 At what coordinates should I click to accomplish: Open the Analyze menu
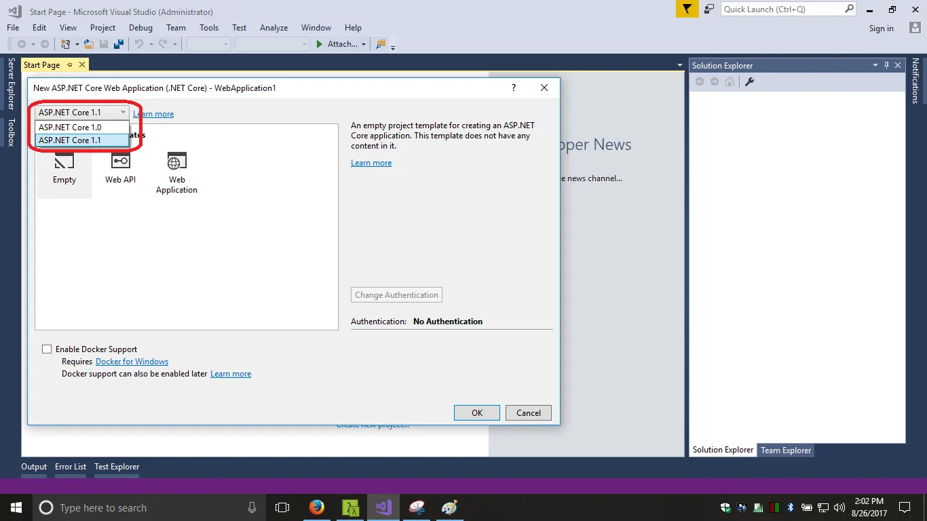point(274,28)
